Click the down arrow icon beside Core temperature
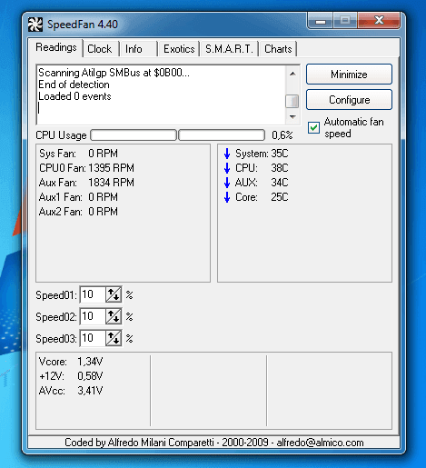The height and width of the screenshot is (468, 426). (227, 197)
